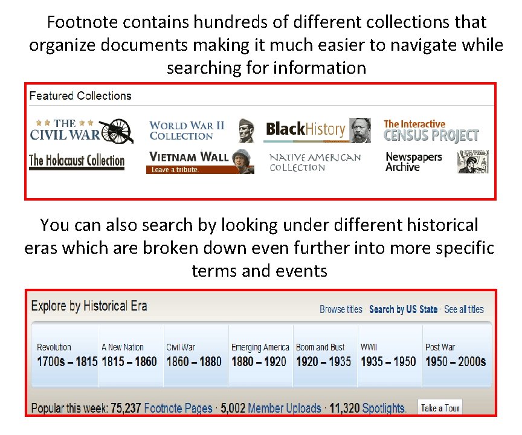
Task: Click the Black History portrait image
Action: pyautogui.click(x=360, y=130)
